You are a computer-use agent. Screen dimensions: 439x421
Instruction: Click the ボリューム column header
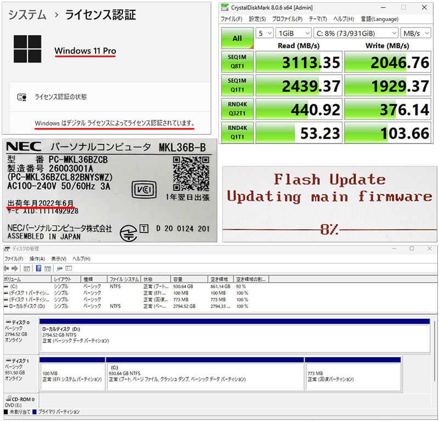[x=27, y=279]
